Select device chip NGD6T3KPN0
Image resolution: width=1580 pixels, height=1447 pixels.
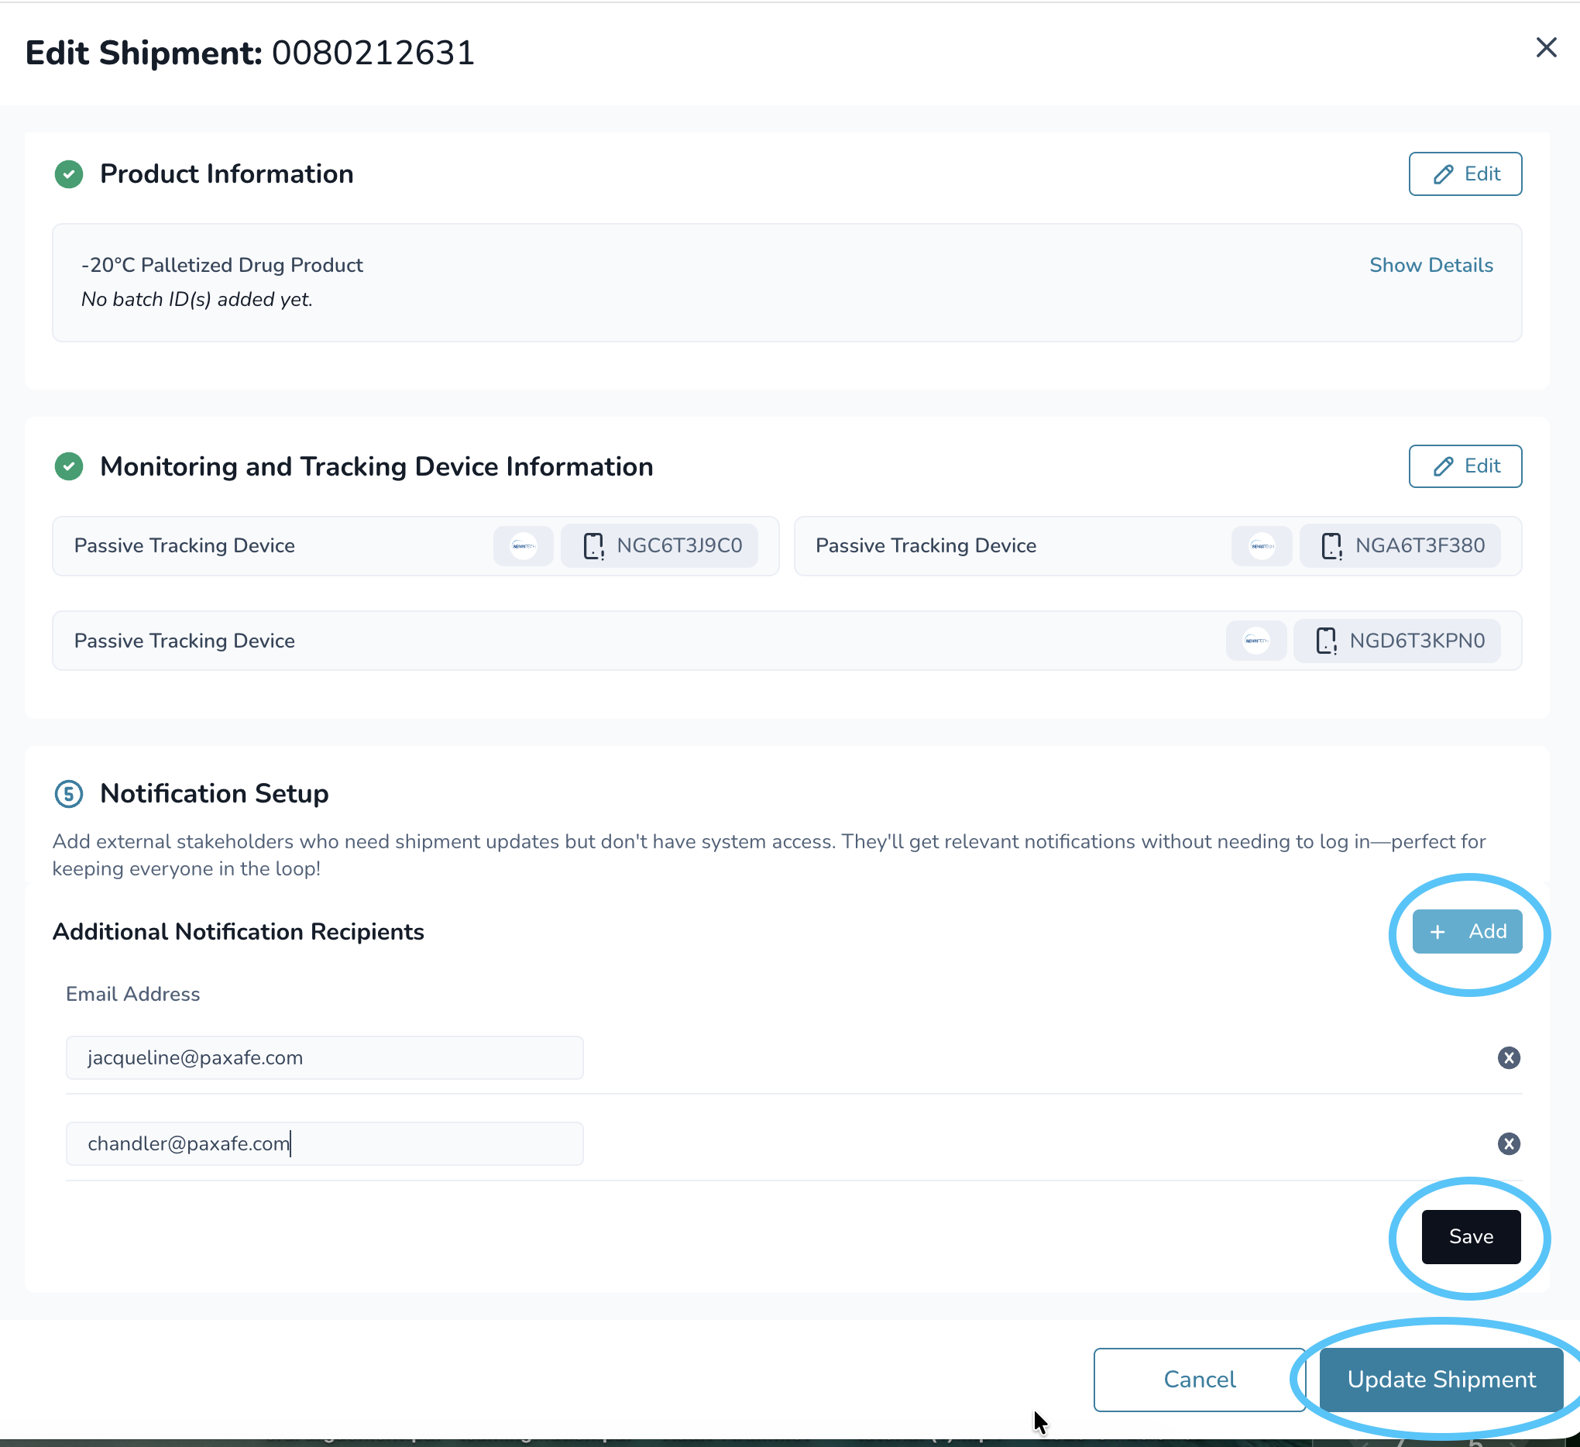[x=1396, y=641]
